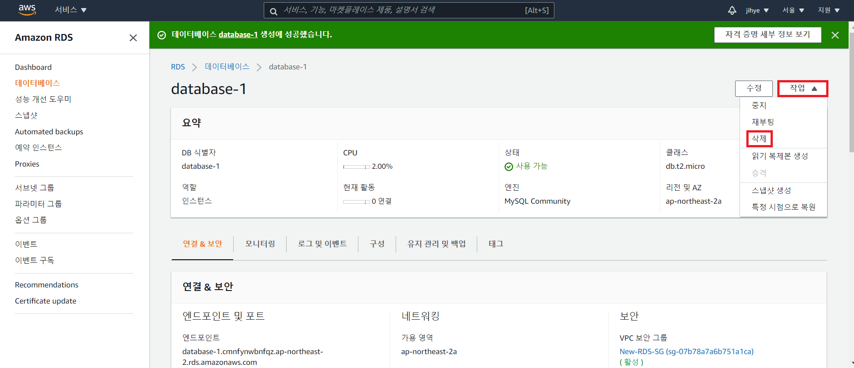Open 옵션 그룹 in sidebar
Viewport: 854px width, 368px height.
point(30,220)
